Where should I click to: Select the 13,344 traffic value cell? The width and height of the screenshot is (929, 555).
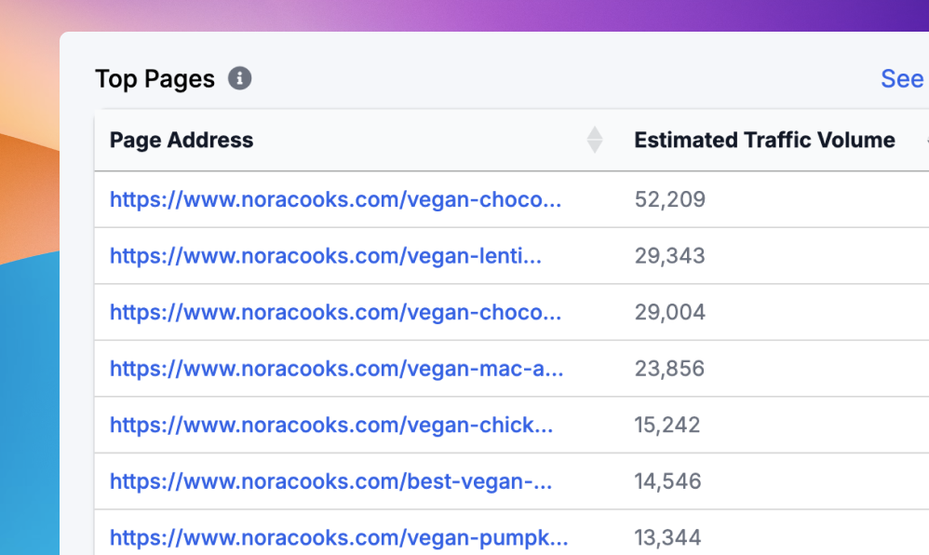point(668,537)
